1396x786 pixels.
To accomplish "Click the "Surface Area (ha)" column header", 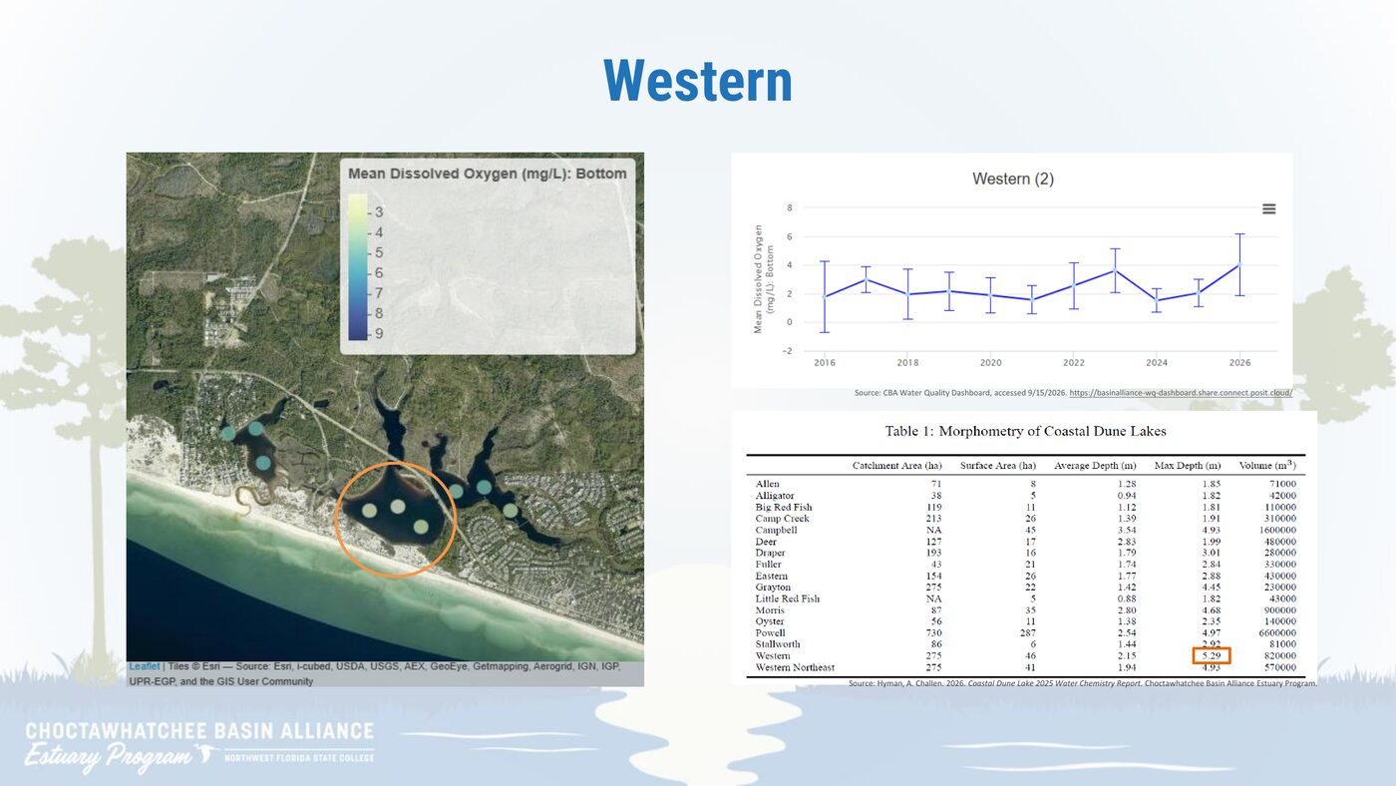I will click(998, 466).
